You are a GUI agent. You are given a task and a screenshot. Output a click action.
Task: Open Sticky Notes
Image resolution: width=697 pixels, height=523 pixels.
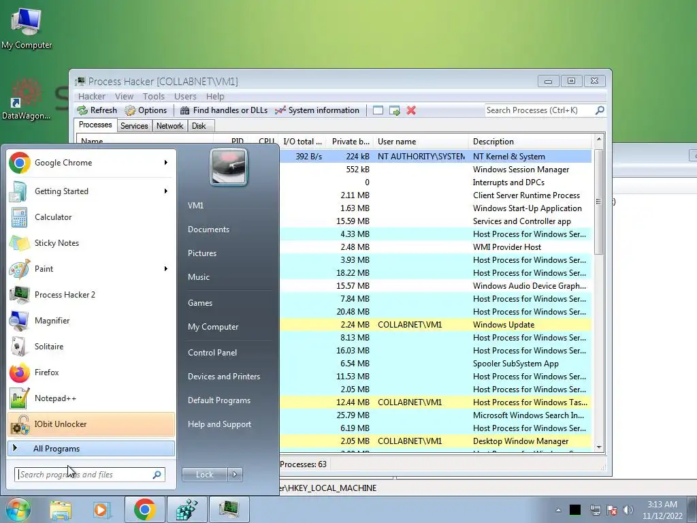pos(91,243)
